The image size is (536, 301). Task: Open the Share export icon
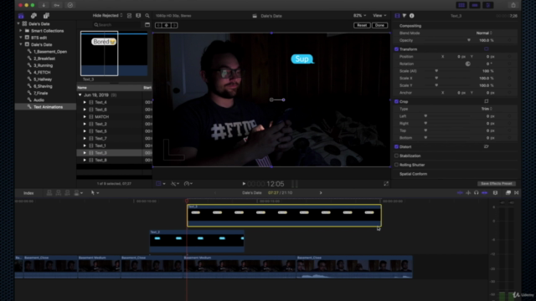[513, 5]
